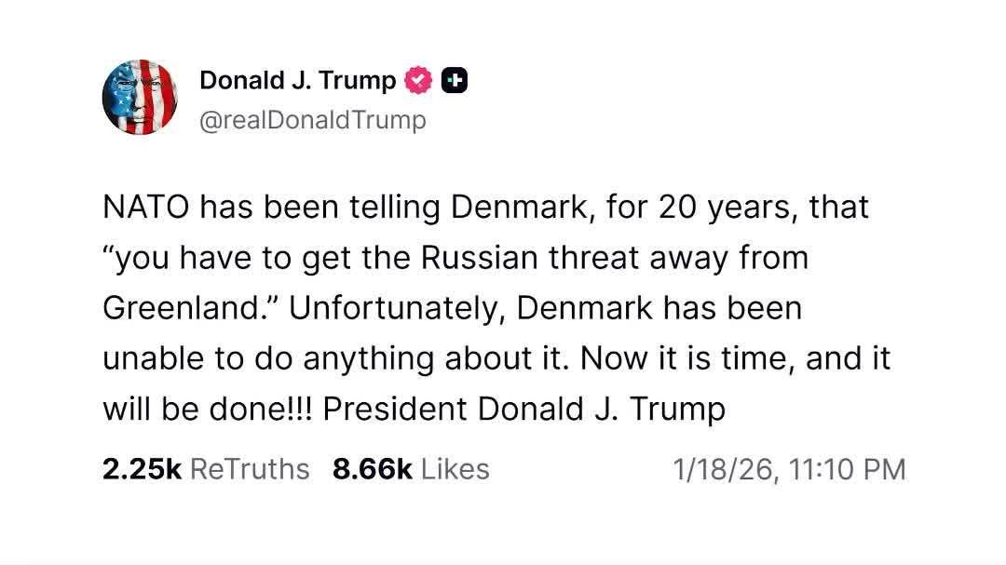Open the Donald J. Trump display name
The height and width of the screenshot is (565, 1006).
pos(297,81)
